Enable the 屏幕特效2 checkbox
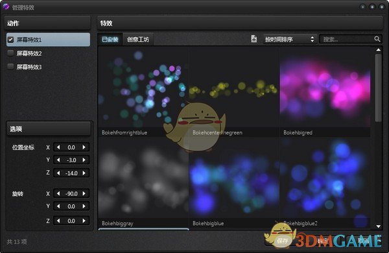The width and height of the screenshot is (389, 253). (x=10, y=53)
